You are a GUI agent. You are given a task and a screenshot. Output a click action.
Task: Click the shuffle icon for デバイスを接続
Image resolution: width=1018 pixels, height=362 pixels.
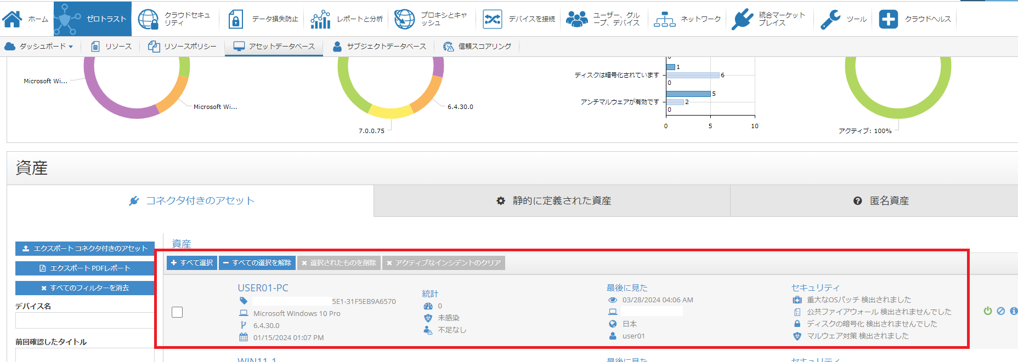click(492, 19)
